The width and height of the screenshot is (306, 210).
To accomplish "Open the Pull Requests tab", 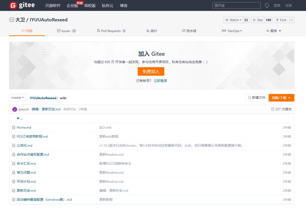I will (111, 31).
